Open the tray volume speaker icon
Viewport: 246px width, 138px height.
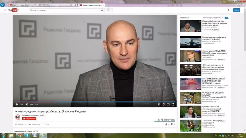229,136
